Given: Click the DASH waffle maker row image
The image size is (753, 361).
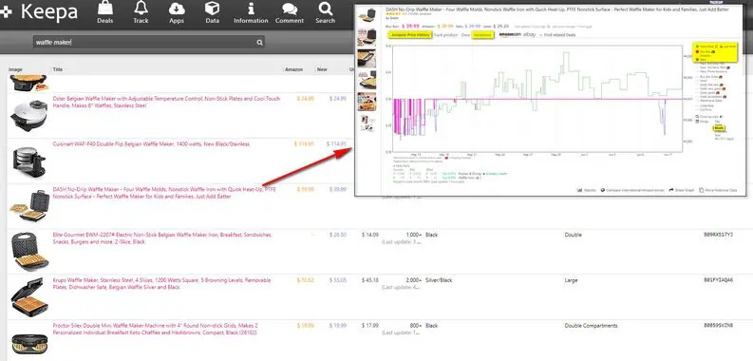Looking at the screenshot, I should tap(28, 206).
